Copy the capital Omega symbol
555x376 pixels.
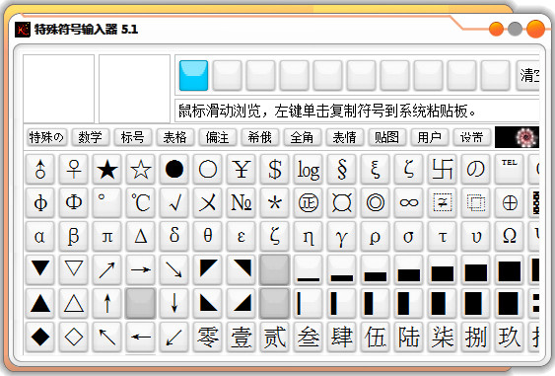pyautogui.click(x=509, y=236)
